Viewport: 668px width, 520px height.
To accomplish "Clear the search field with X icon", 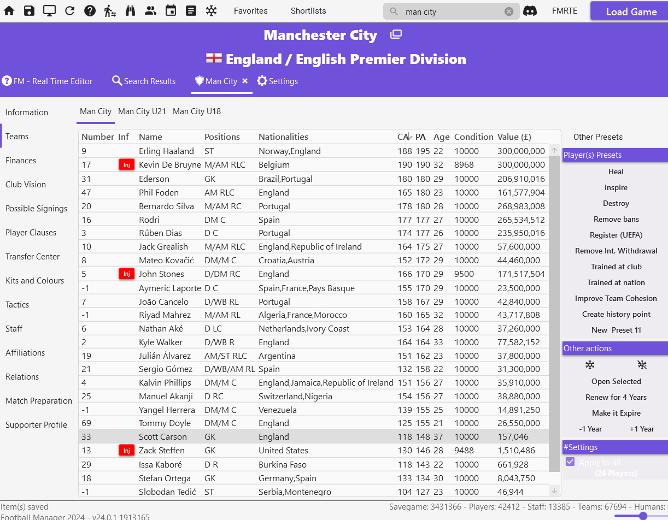I will (x=509, y=11).
